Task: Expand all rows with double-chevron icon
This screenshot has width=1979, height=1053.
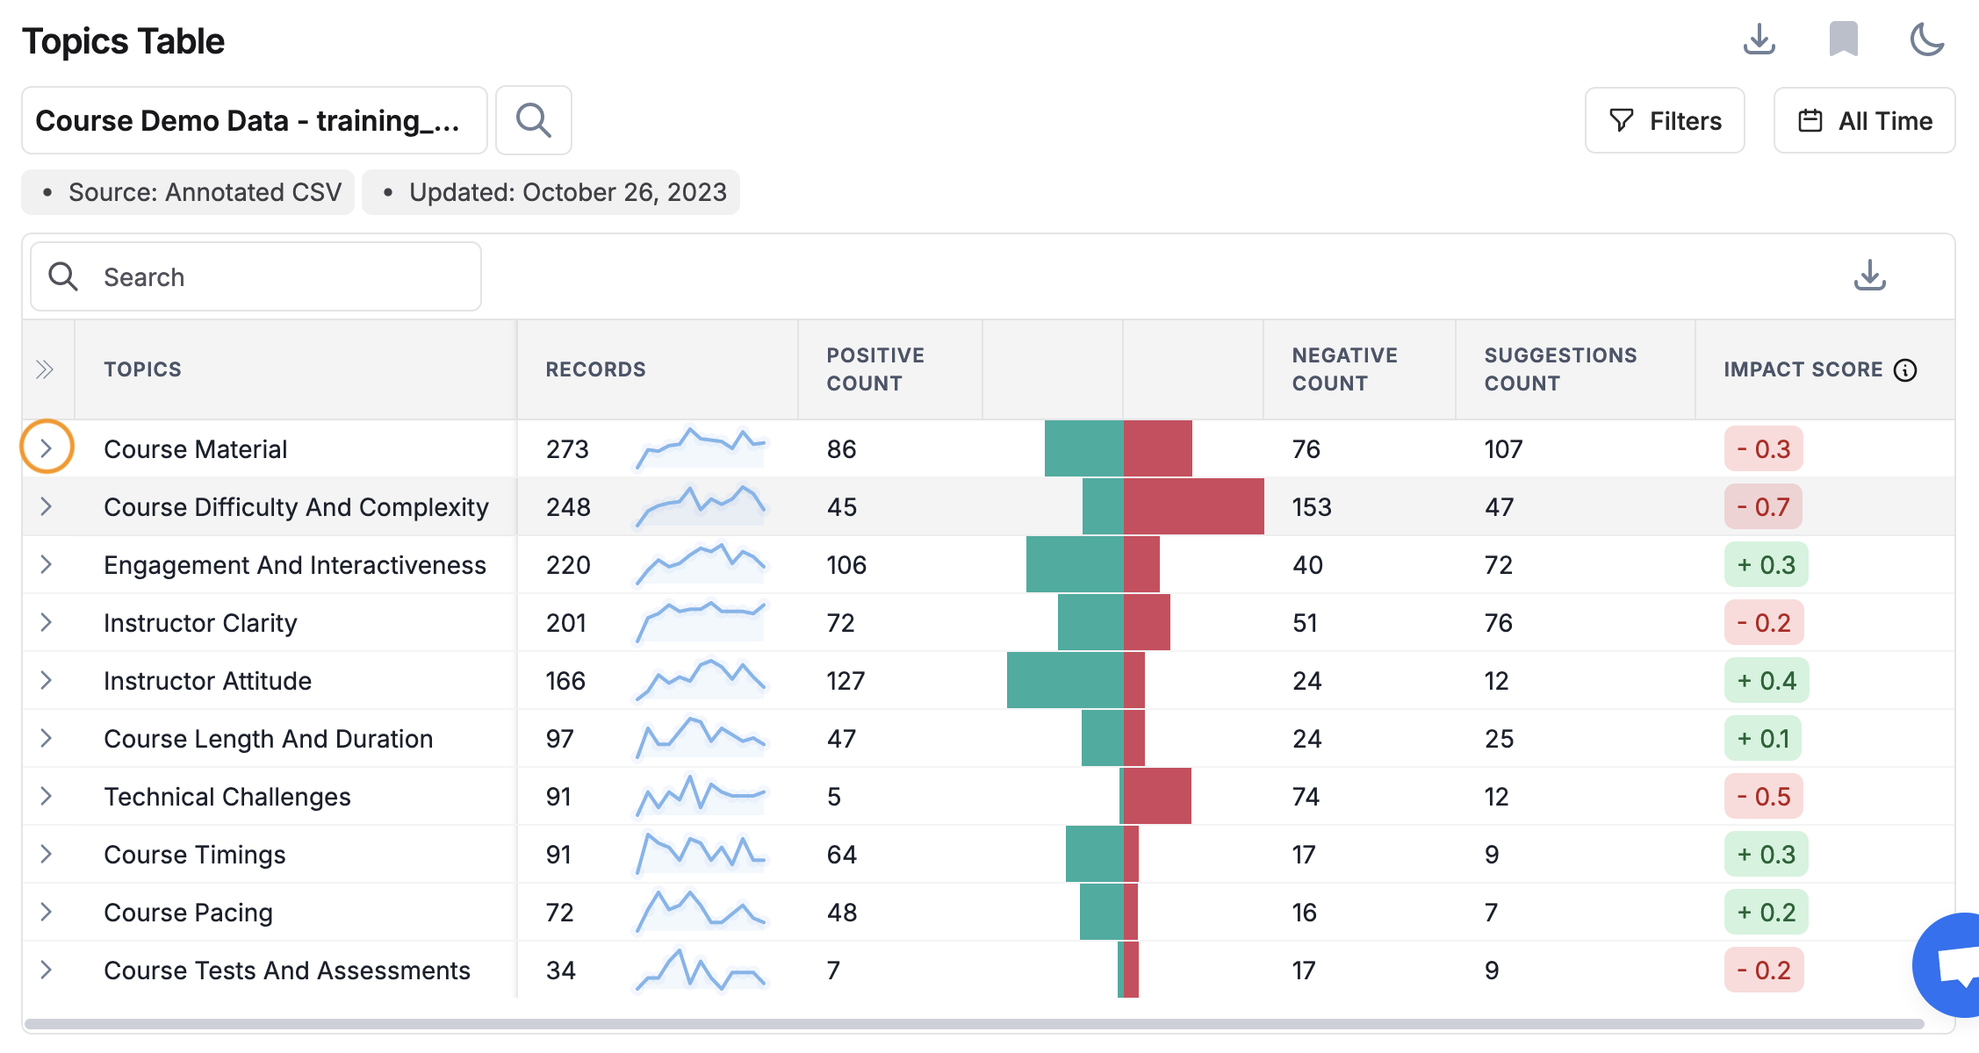Action: [45, 369]
